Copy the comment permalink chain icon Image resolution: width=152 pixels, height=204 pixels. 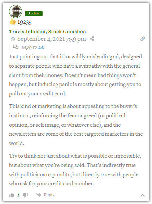(x=143, y=38)
